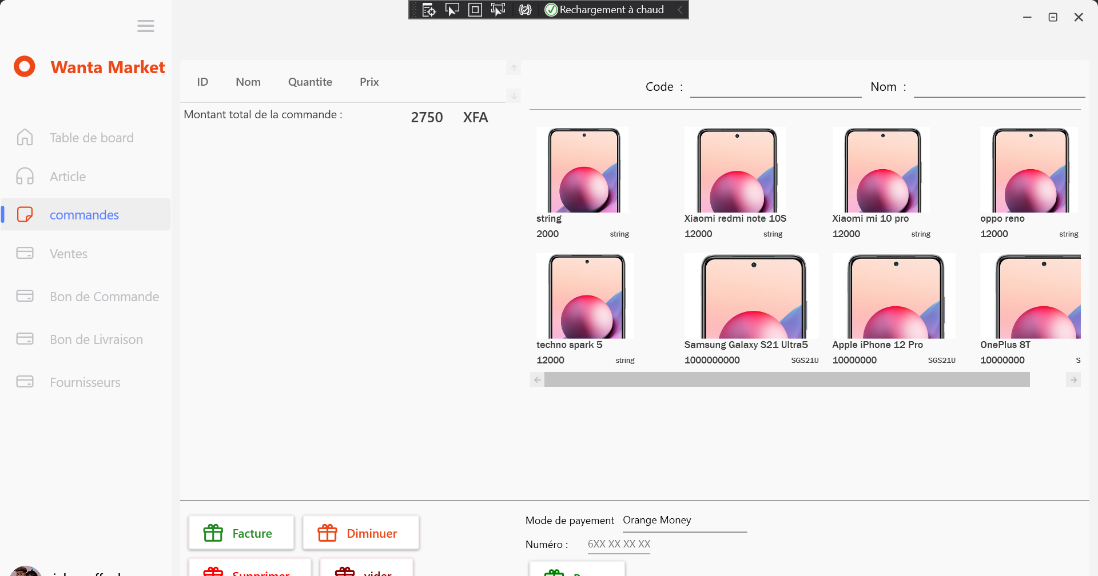Screen dimensions: 1098x576
Task: Click the card icon beside Fournisseurs
Action: [25, 382]
